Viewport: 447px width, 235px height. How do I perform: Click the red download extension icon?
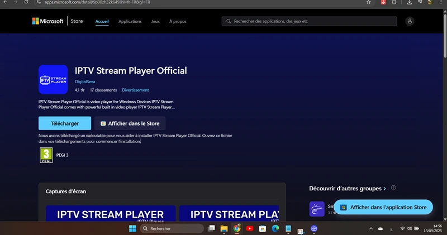coord(383,2)
